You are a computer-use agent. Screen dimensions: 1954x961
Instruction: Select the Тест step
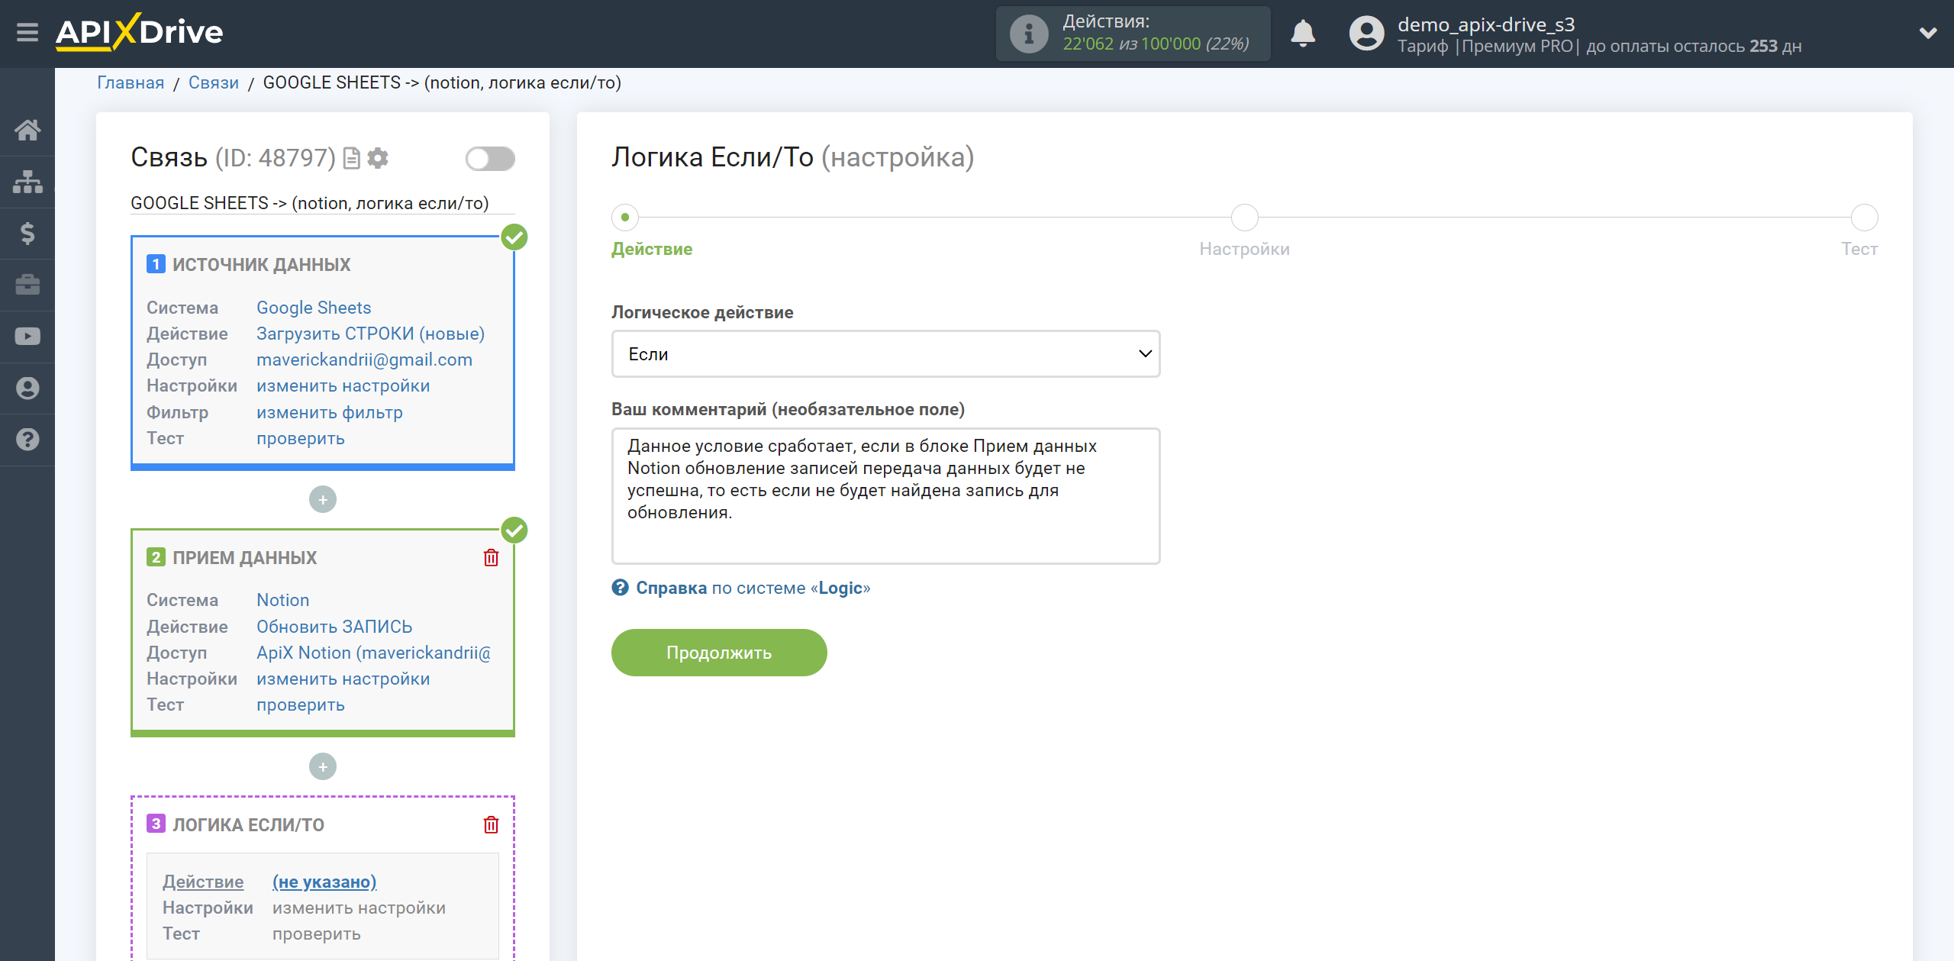coord(1864,218)
